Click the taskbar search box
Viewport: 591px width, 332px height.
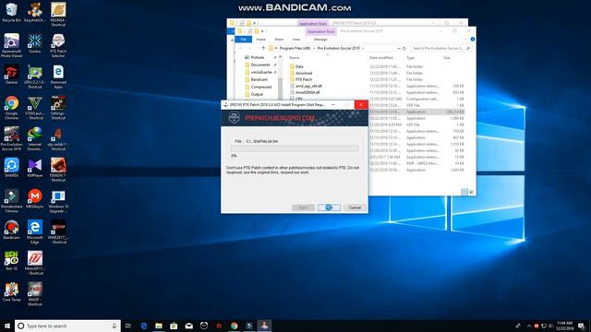tap(67, 326)
